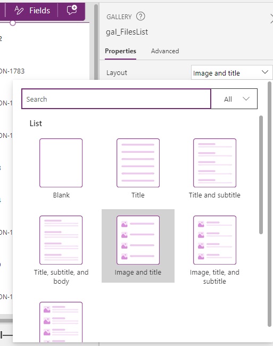Click the comment-plus icon in the purple toolbar
273x346 pixels.
click(x=72, y=10)
